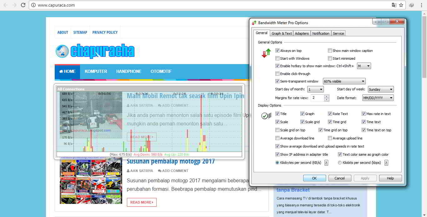Click the Help button in the options dialog
The width and height of the screenshot is (427, 217).
click(x=390, y=178)
